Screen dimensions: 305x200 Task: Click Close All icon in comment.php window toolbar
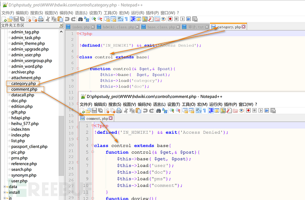click(x=113, y=111)
